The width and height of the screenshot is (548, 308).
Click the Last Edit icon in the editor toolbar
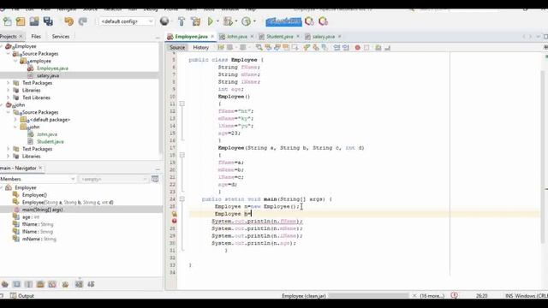(x=221, y=48)
